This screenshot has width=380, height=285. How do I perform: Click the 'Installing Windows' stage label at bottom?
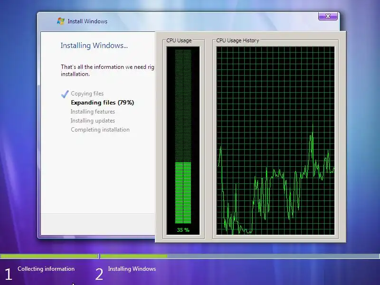coord(132,269)
